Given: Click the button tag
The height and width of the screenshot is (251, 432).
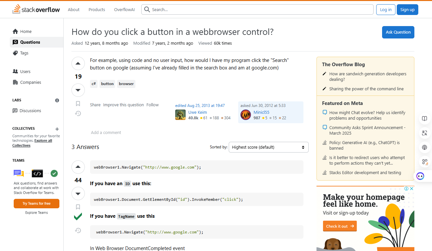Looking at the screenshot, I should [x=107, y=84].
